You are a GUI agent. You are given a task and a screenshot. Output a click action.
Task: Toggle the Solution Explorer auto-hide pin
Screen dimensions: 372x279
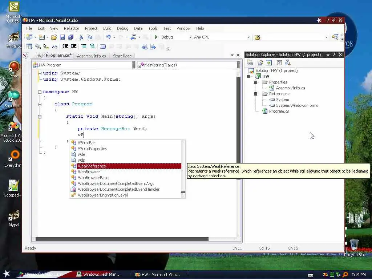pos(333,54)
